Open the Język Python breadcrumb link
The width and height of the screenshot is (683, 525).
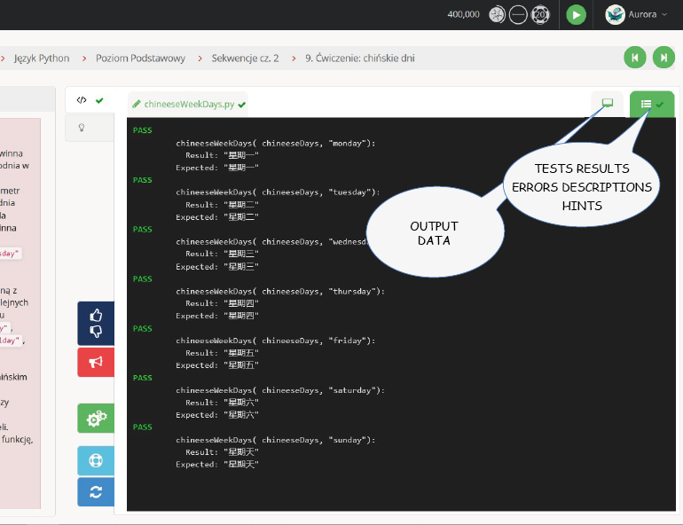[42, 59]
